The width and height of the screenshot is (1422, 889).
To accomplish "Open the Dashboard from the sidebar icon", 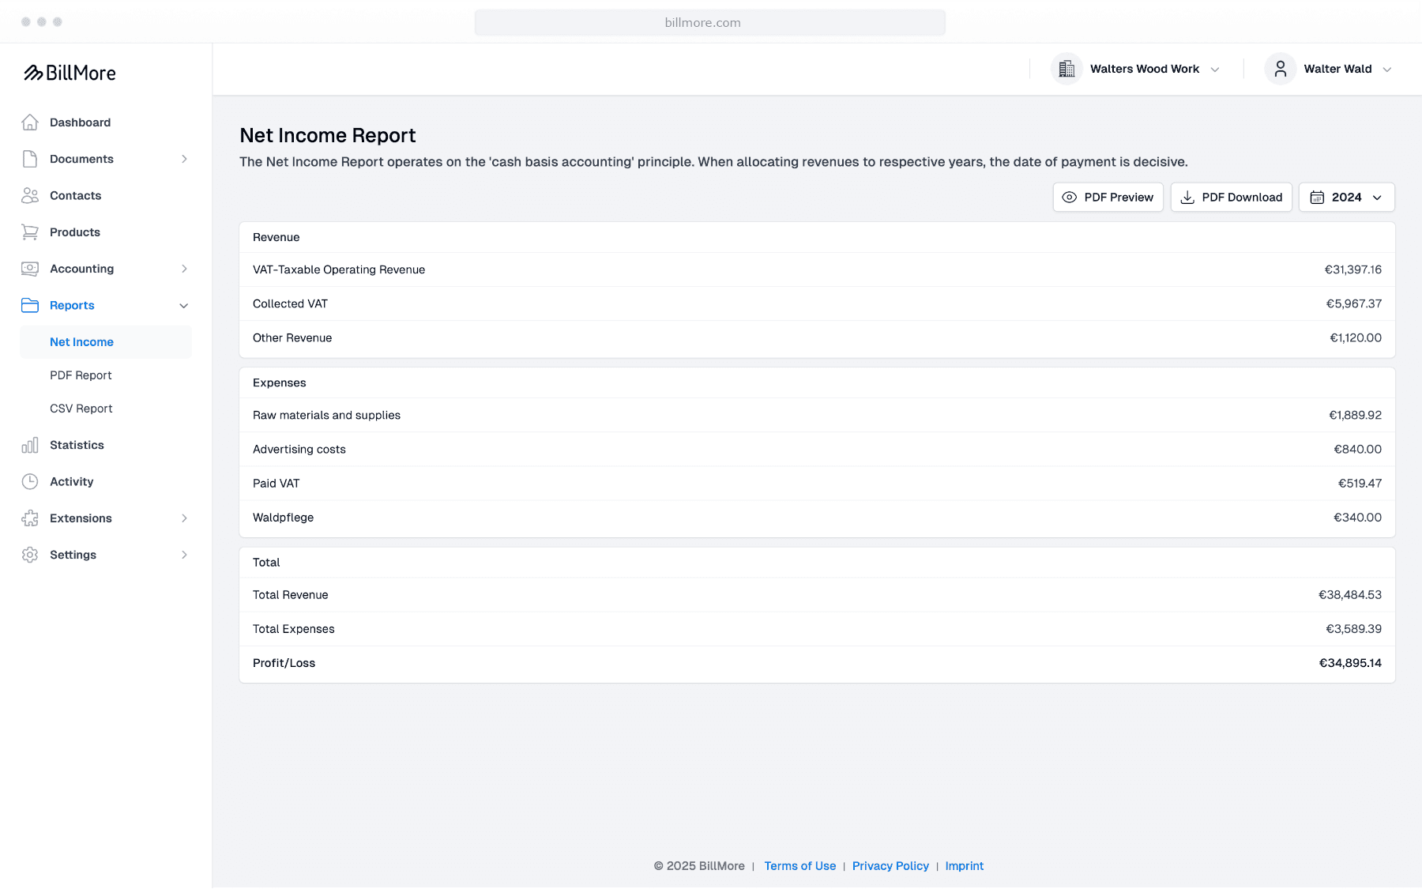I will tap(30, 122).
